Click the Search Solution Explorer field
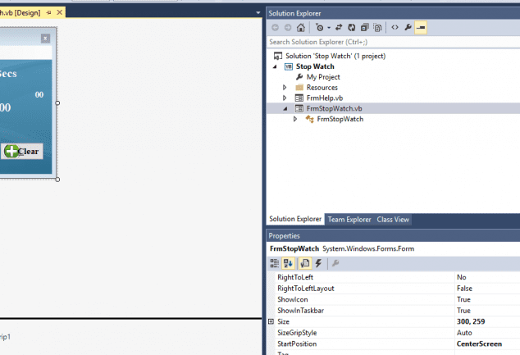The image size is (520, 355). click(x=385, y=42)
